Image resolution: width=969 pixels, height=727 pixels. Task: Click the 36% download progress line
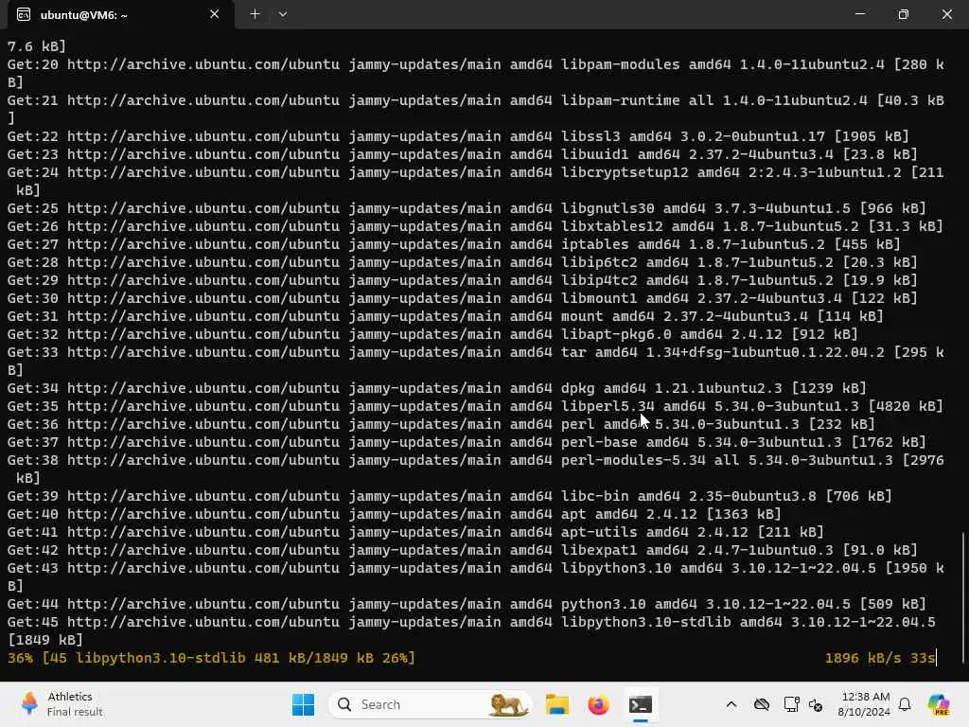[x=211, y=658]
